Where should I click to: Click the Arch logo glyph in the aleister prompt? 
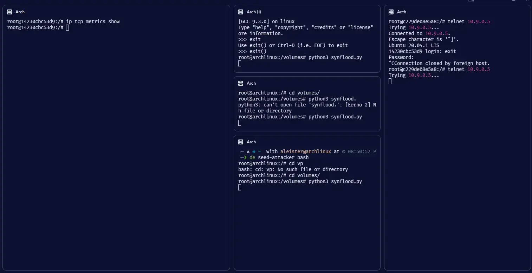tap(248, 152)
